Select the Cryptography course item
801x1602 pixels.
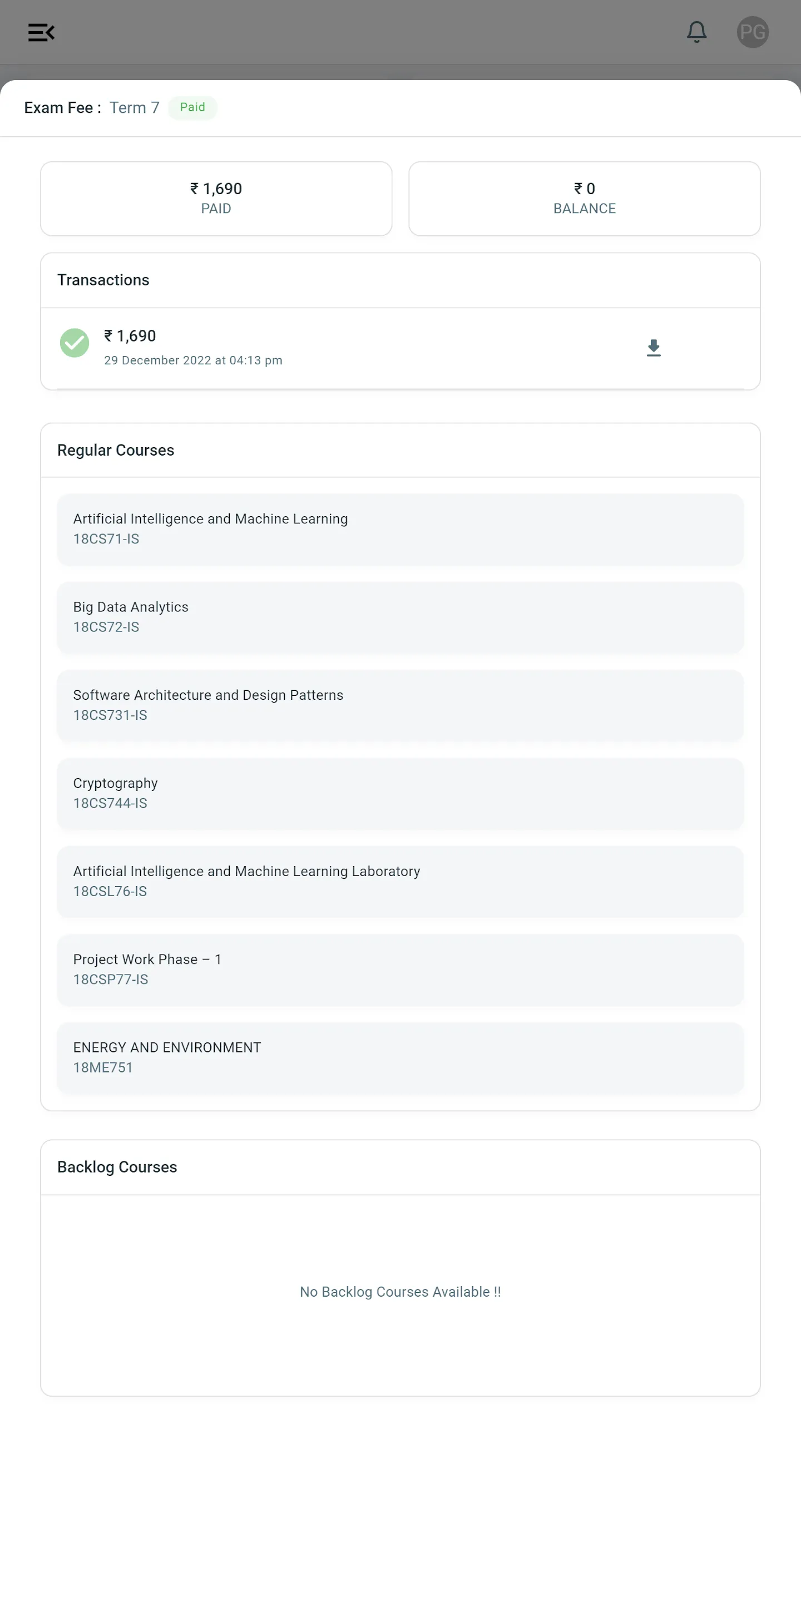[400, 794]
